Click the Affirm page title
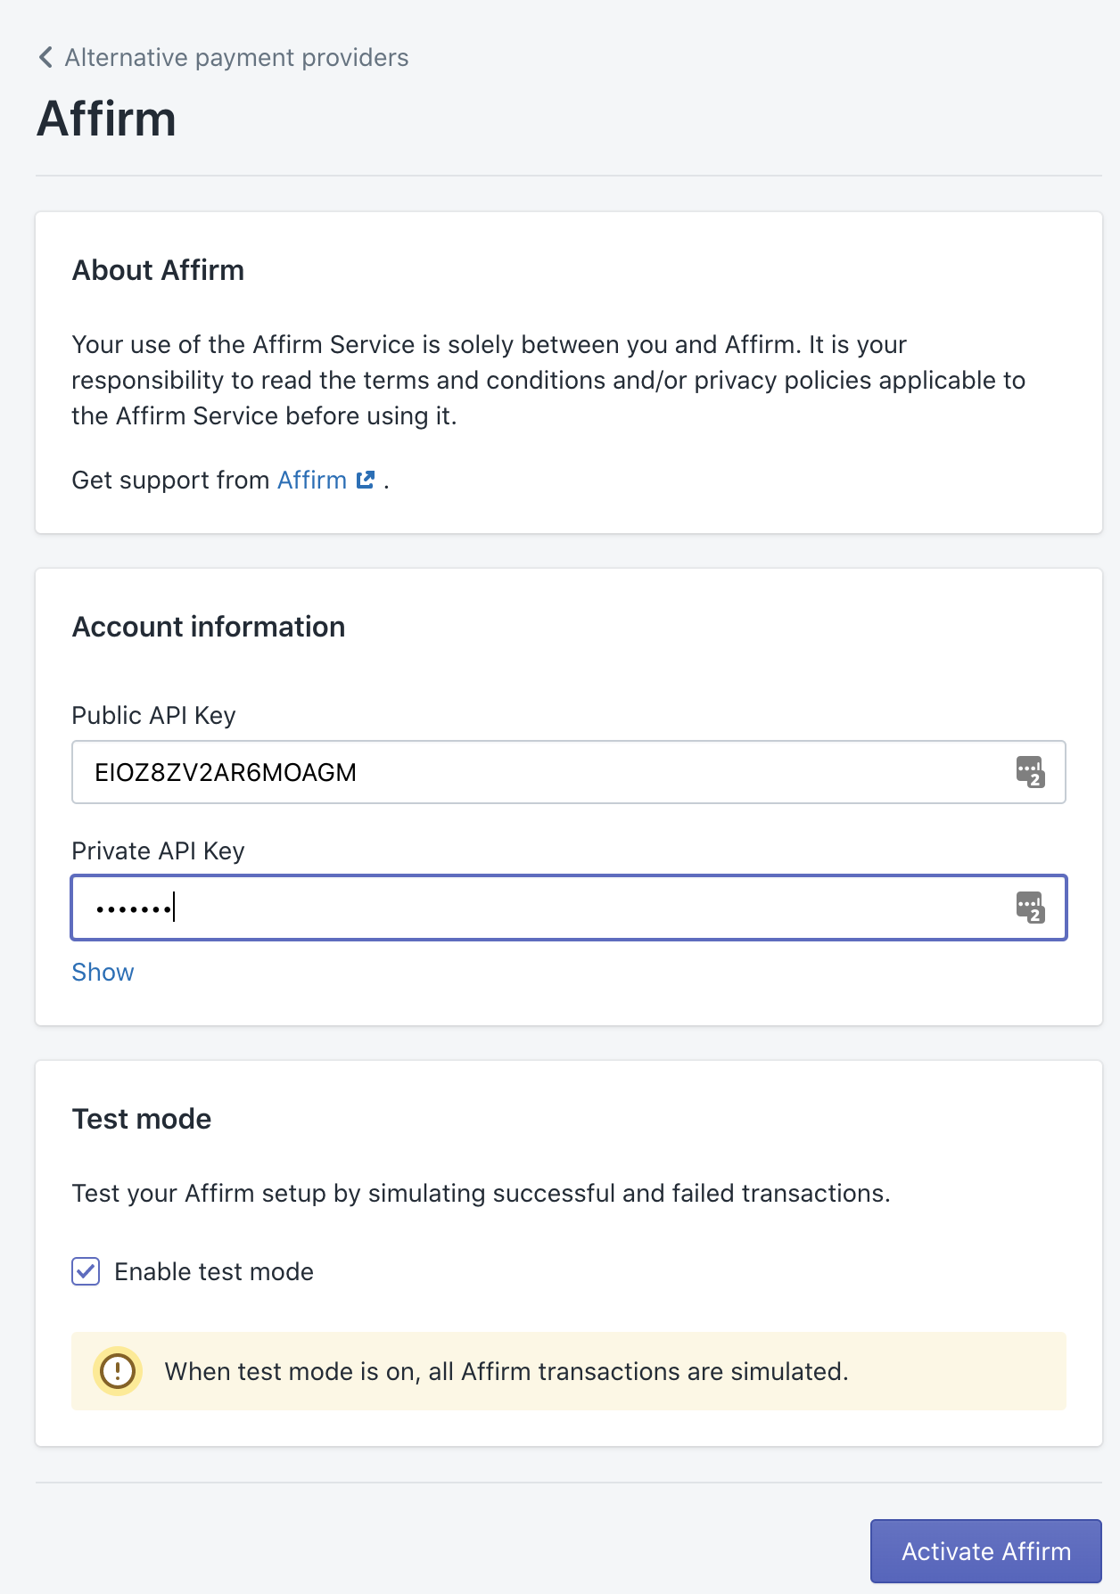The height and width of the screenshot is (1594, 1120). 106,119
